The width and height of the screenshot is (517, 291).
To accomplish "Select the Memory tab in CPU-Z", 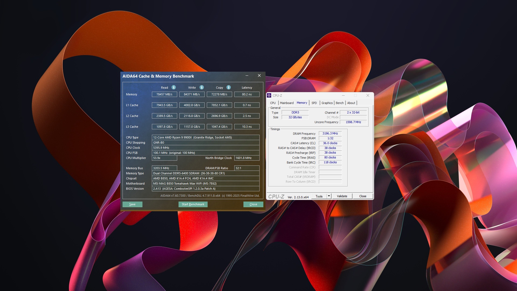I will (302, 103).
